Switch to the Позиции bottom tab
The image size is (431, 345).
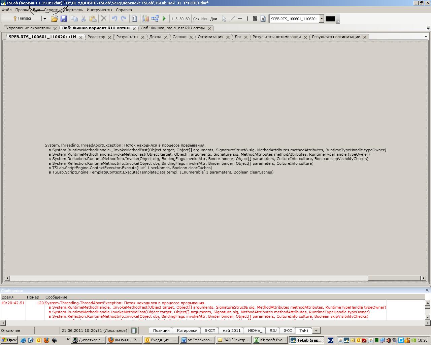point(161,331)
